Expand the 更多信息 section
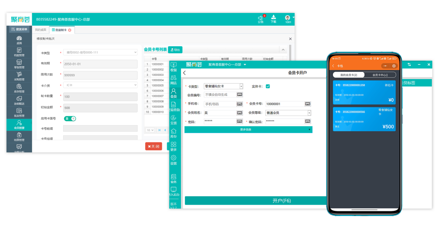Screen dimensions: 438x225 tap(248, 130)
